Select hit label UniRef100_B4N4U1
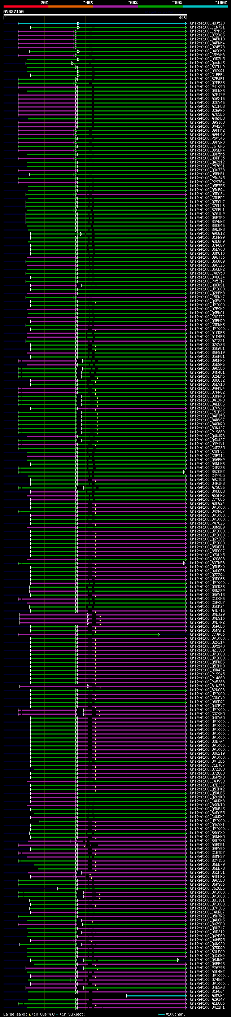The image size is (231, 1017). 207,372
